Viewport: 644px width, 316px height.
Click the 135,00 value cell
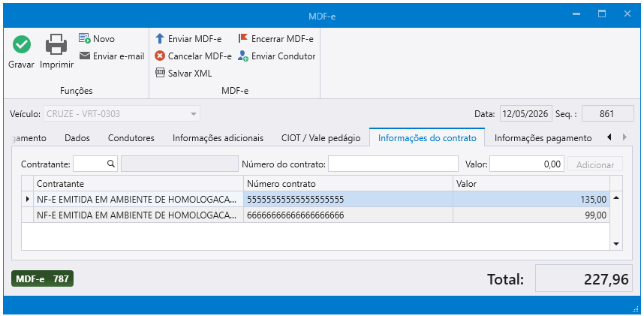point(531,200)
